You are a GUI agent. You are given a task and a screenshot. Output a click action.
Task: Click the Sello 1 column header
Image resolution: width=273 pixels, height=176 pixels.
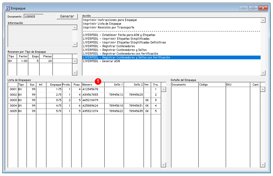[x=114, y=84]
